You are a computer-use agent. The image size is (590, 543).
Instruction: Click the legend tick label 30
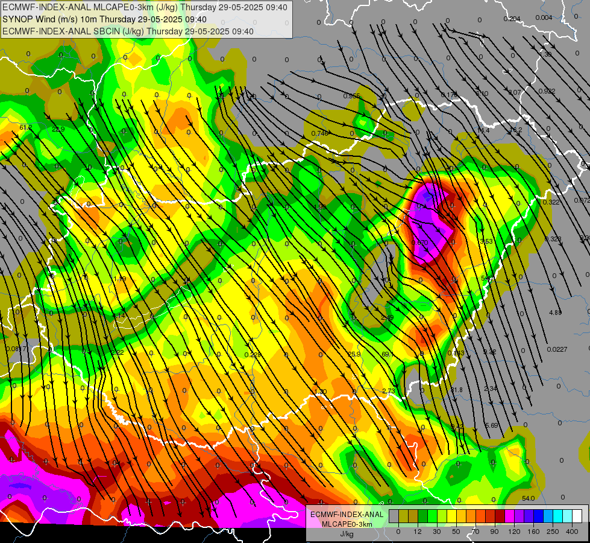point(436,532)
